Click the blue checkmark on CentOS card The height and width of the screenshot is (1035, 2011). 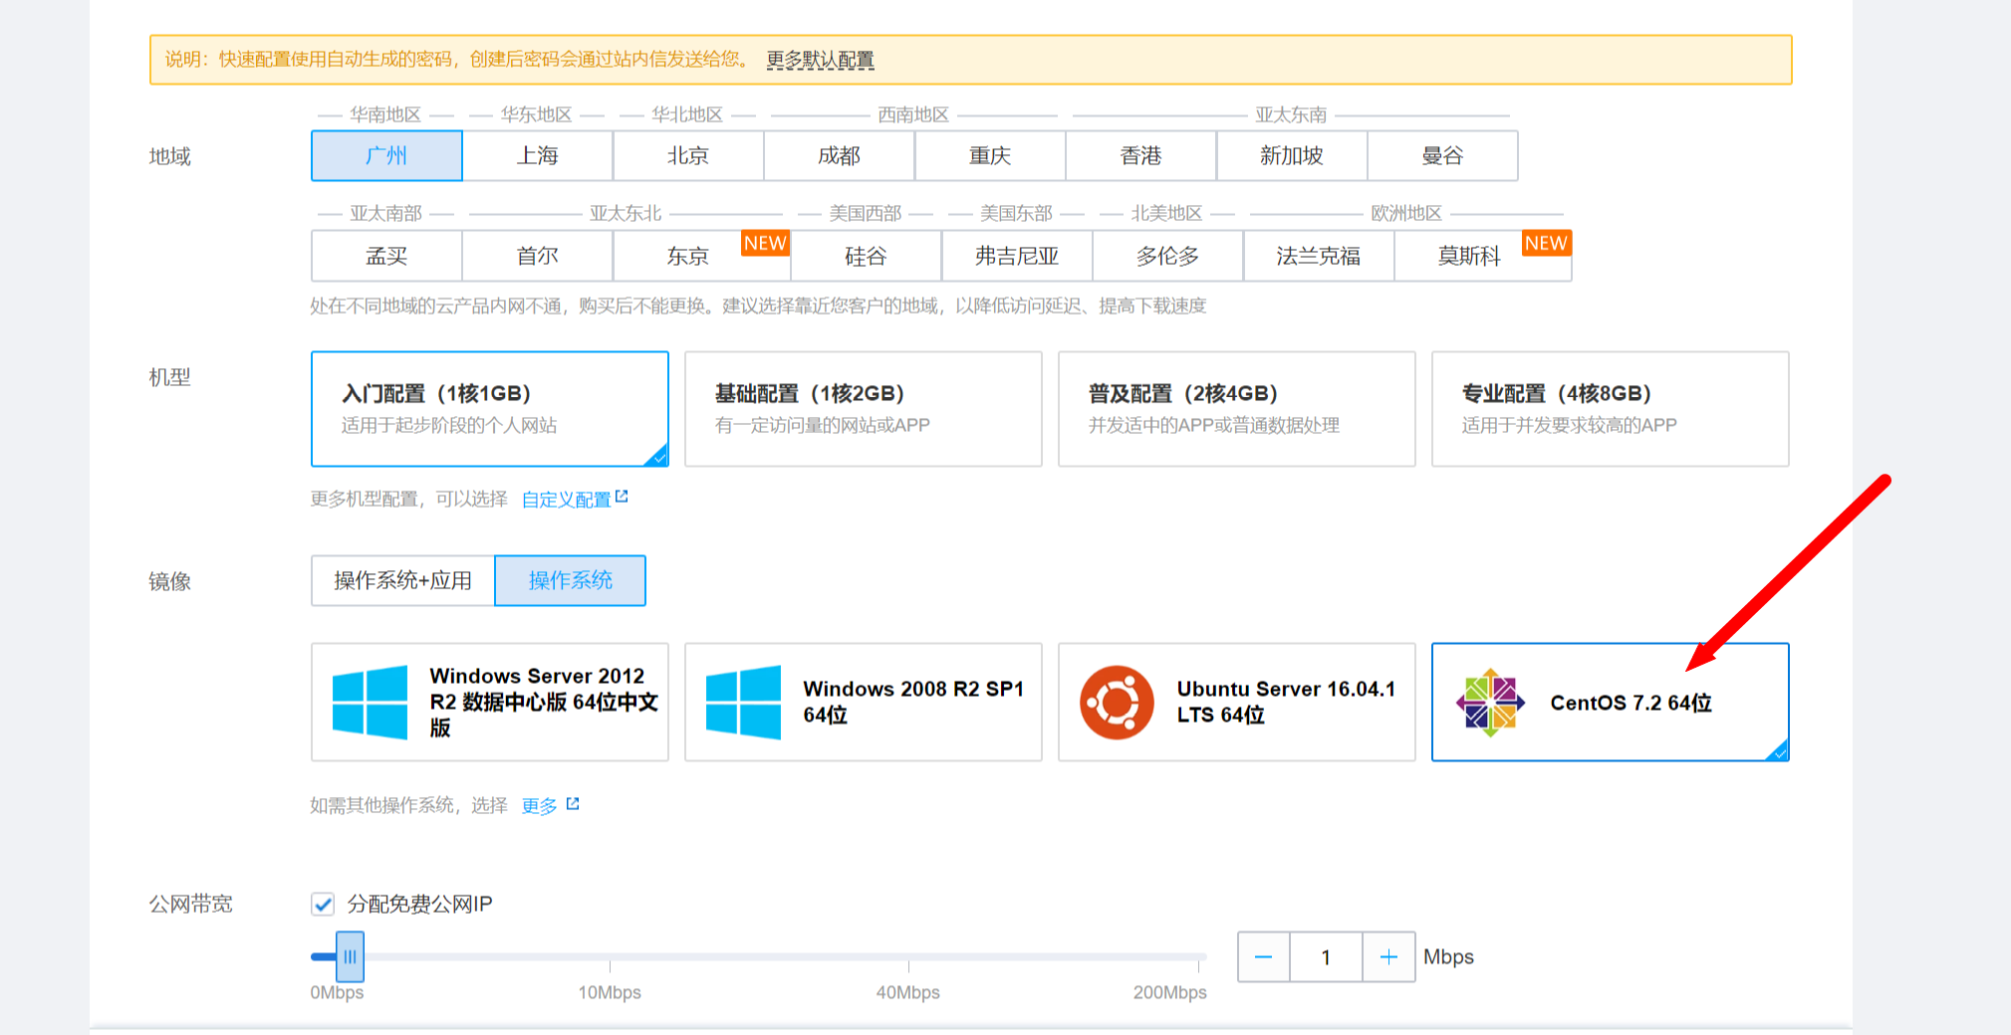click(1779, 753)
